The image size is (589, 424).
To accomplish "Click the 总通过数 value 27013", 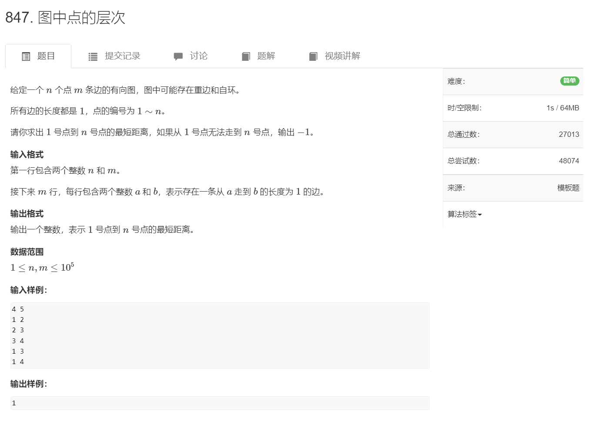I will (x=569, y=134).
